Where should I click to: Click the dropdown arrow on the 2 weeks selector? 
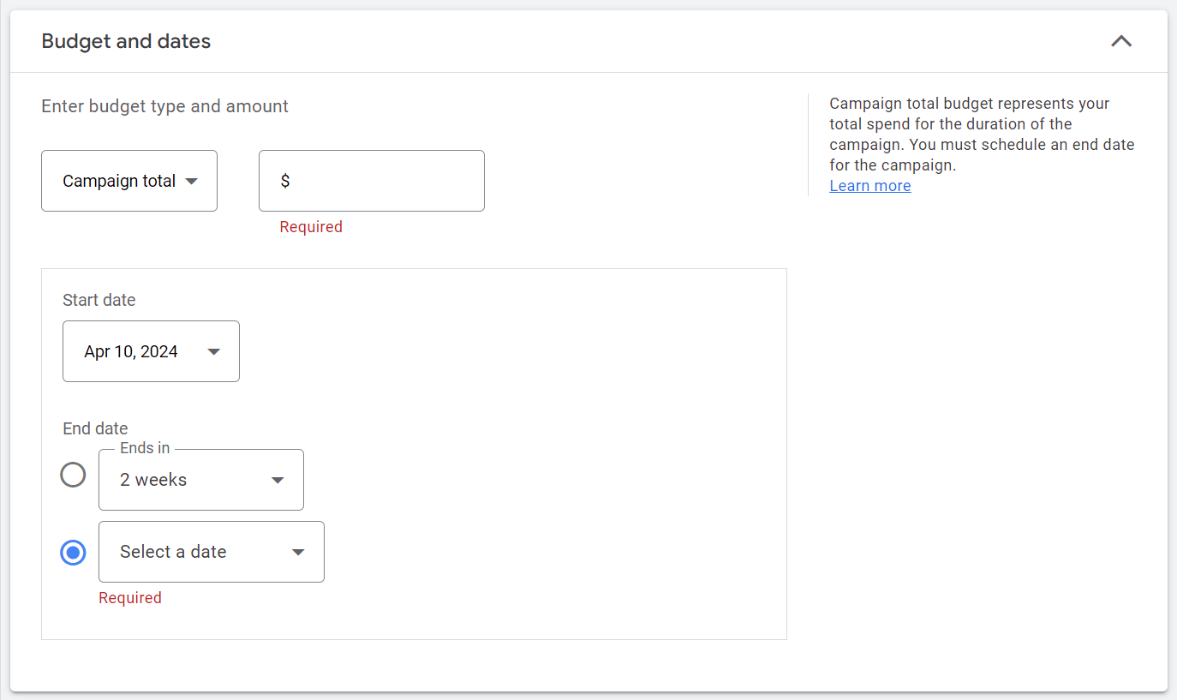coord(276,480)
